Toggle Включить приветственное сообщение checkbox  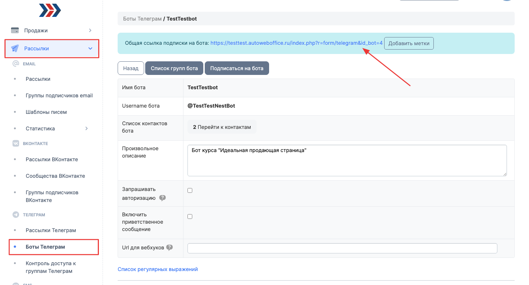coord(190,217)
